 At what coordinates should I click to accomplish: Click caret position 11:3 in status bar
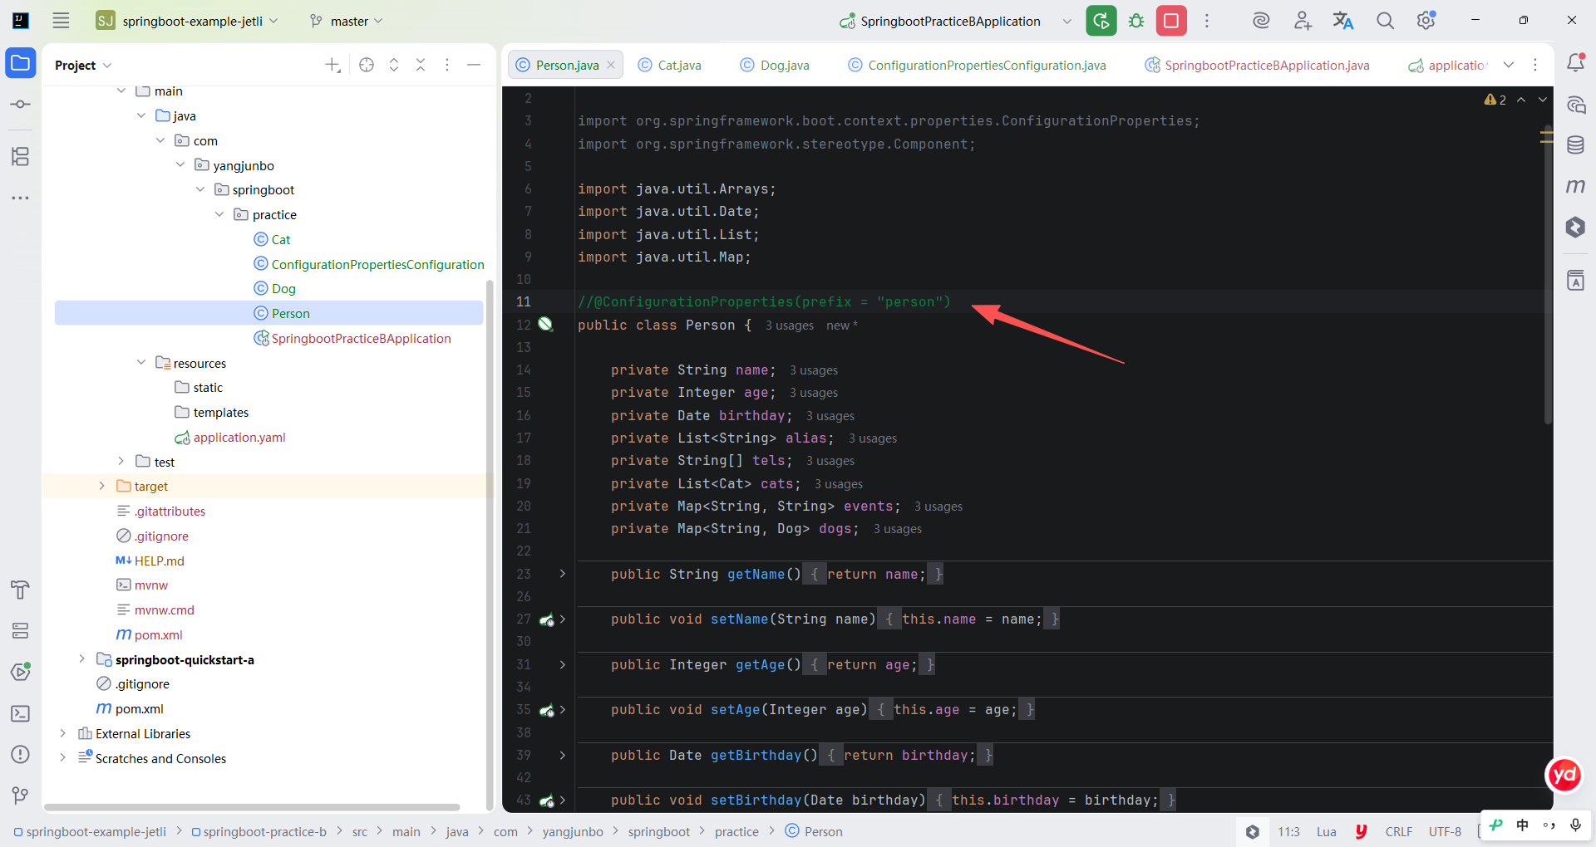tap(1288, 831)
